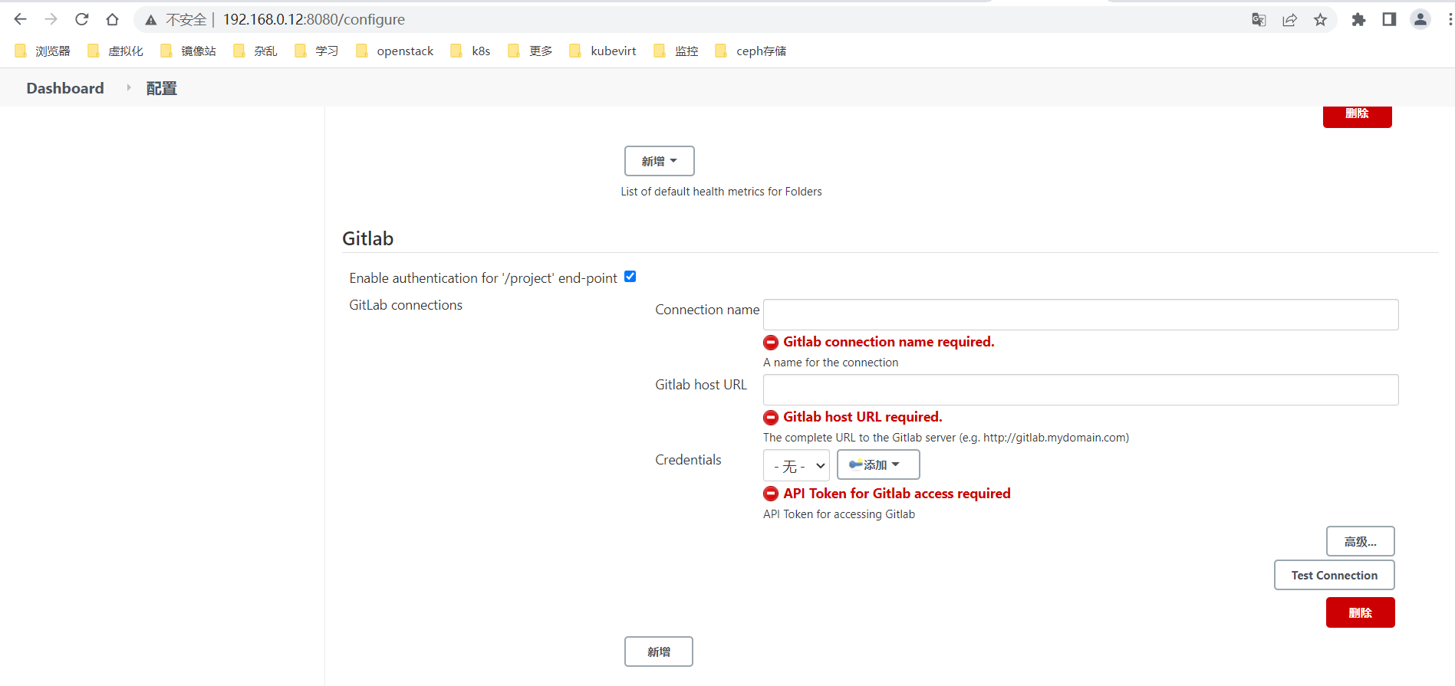
Task: Click the Connection name text field
Action: (1080, 314)
